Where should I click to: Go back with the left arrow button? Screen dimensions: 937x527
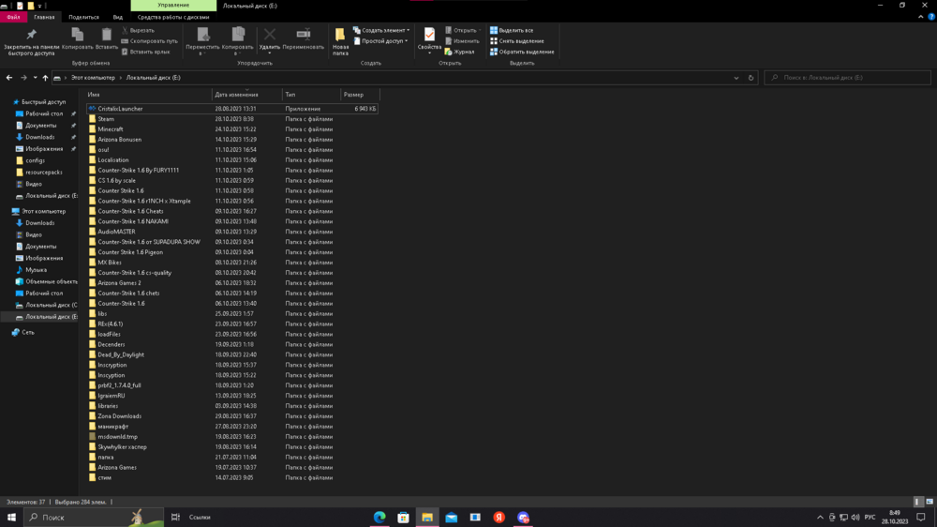click(9, 77)
